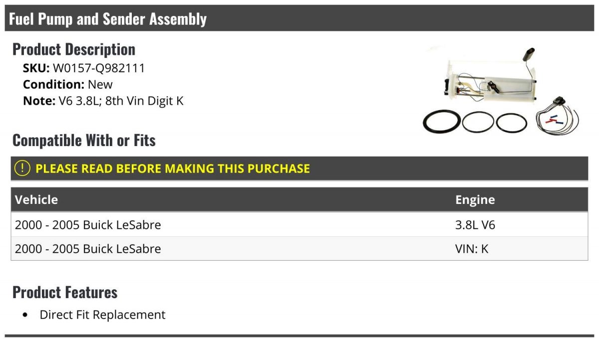Click the large black O-ring seal image
Viewport: 599px width, 342px height.
(x=441, y=122)
